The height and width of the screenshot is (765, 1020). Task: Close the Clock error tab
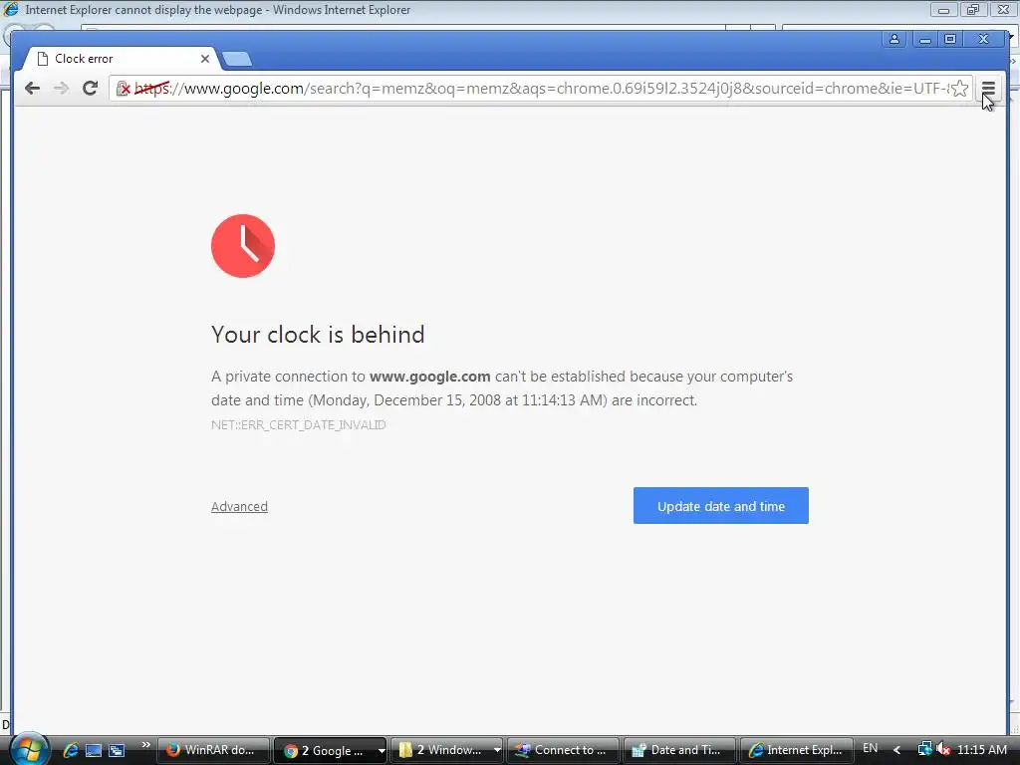pyautogui.click(x=205, y=59)
